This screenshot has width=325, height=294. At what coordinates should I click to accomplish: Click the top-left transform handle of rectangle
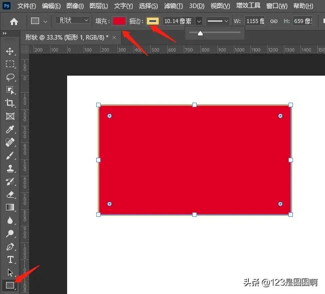pyautogui.click(x=99, y=105)
